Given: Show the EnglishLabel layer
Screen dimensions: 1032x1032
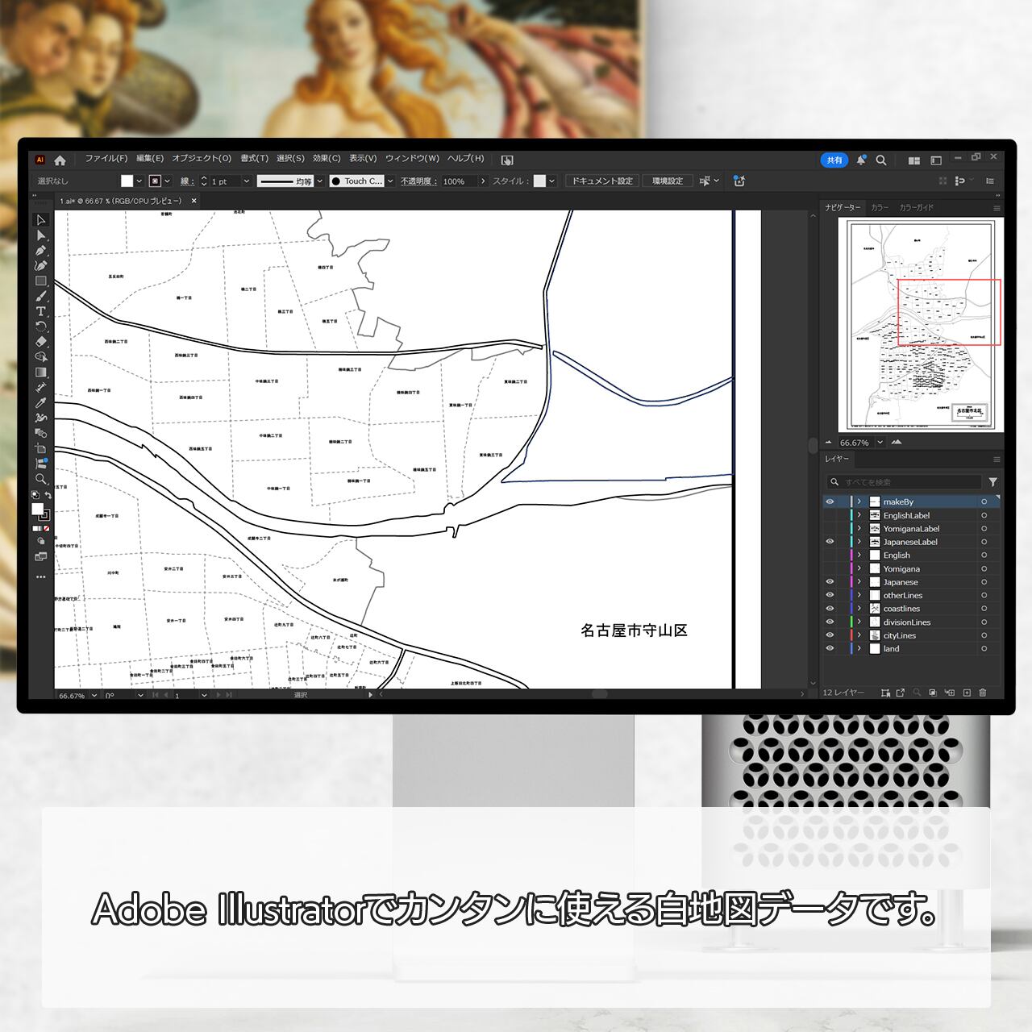Looking at the screenshot, I should pyautogui.click(x=830, y=515).
